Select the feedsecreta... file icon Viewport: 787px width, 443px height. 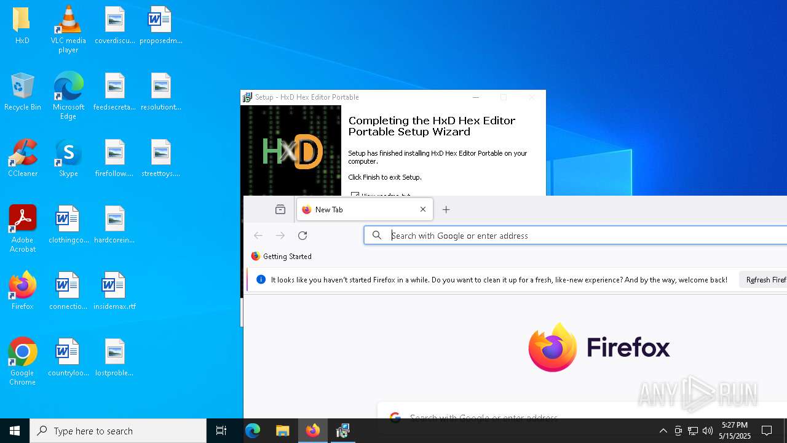(114, 92)
